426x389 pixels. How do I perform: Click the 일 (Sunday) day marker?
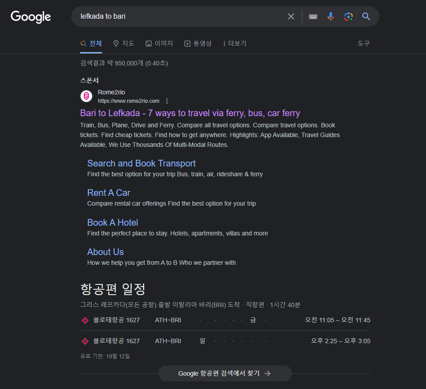point(203,341)
